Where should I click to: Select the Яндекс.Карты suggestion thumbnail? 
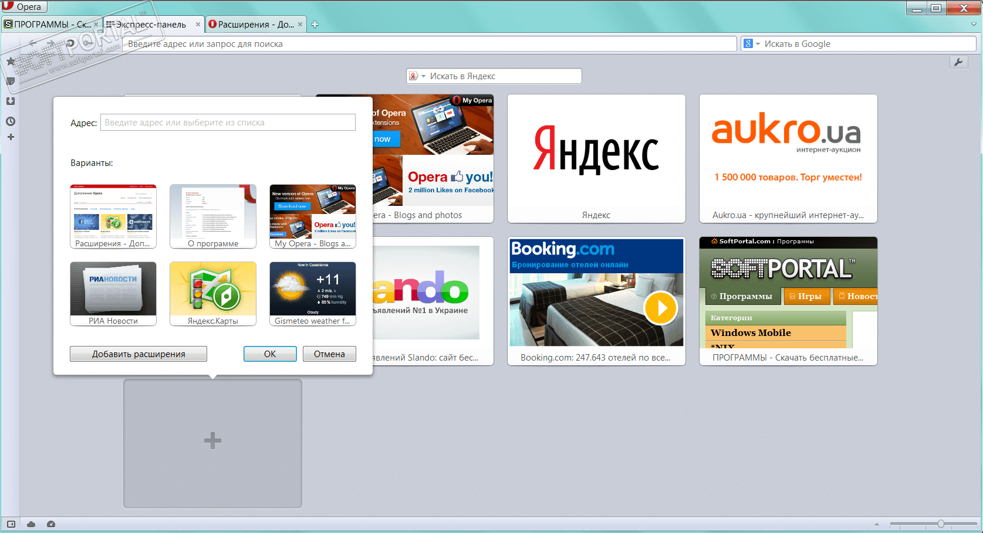213,294
